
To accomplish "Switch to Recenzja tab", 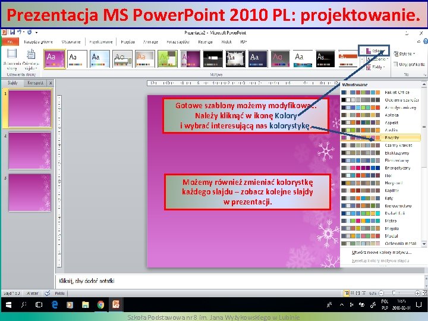I will (205, 42).
